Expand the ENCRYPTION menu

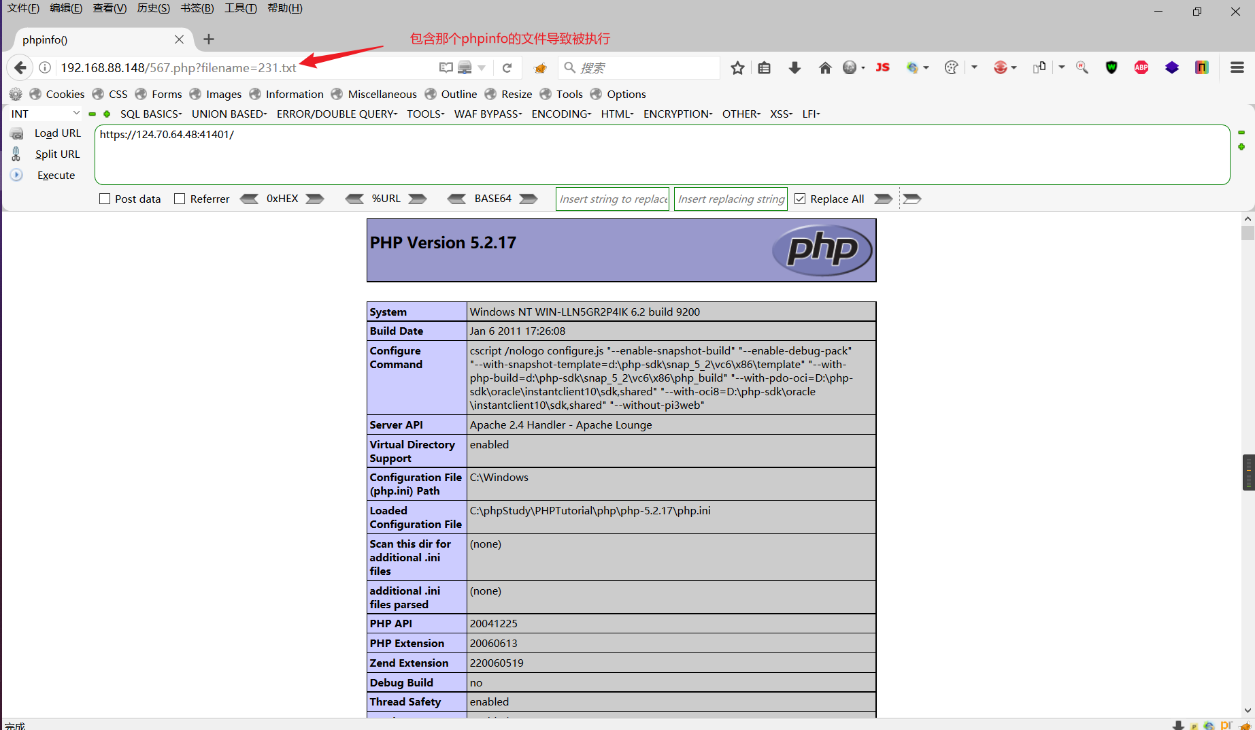(677, 114)
